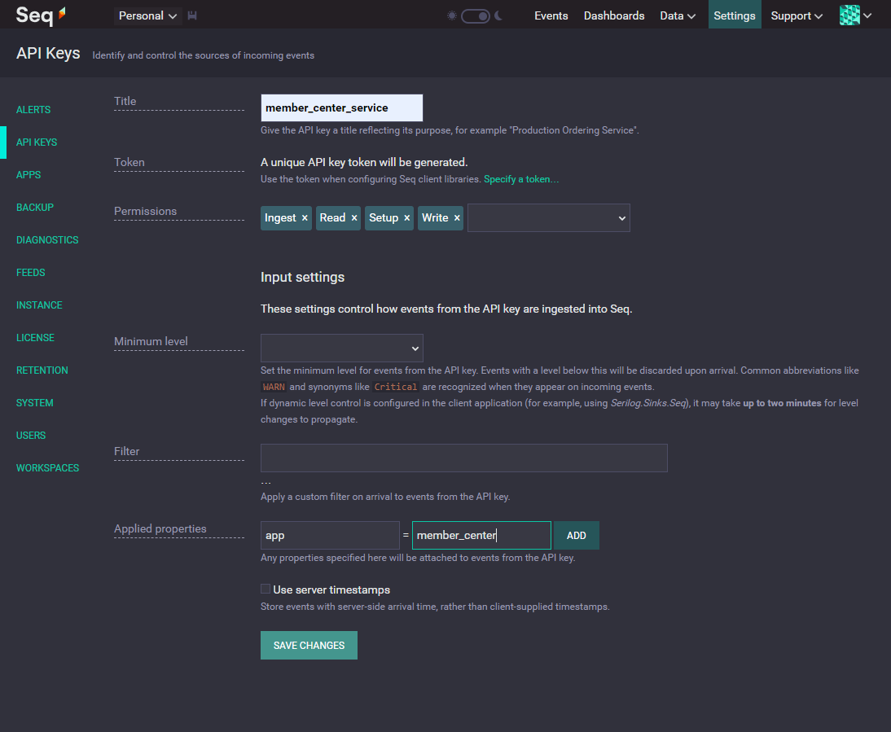Click the ellipsis below the Filter field
Screen dimensions: 891x732
point(266,481)
